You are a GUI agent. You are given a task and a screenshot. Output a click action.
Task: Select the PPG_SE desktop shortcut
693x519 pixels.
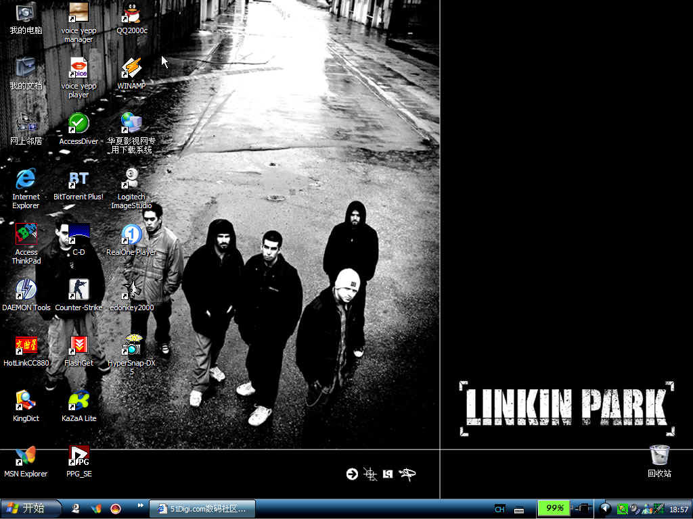[79, 462]
